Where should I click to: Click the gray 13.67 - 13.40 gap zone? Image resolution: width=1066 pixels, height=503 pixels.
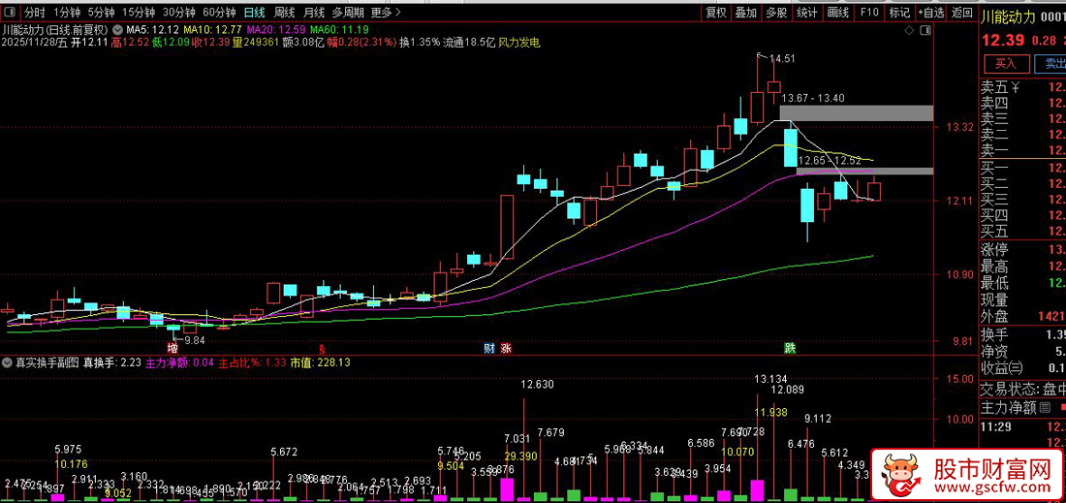tap(857, 113)
